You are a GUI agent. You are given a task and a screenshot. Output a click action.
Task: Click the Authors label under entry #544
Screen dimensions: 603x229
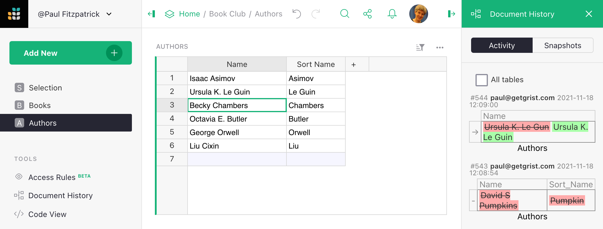click(x=532, y=148)
